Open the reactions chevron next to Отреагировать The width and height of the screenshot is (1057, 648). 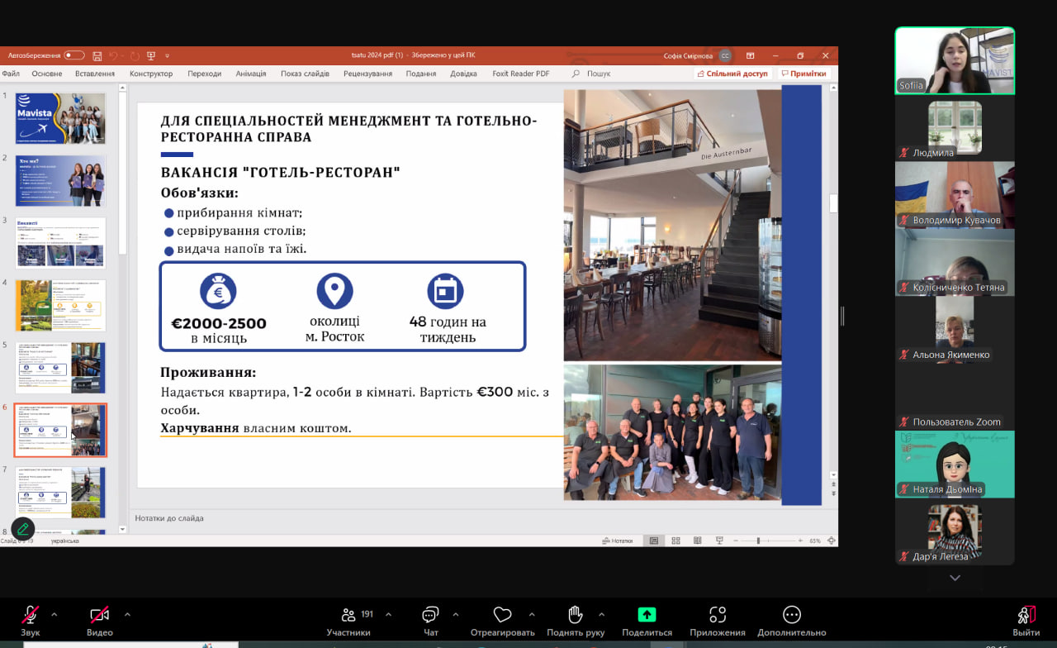[531, 615]
